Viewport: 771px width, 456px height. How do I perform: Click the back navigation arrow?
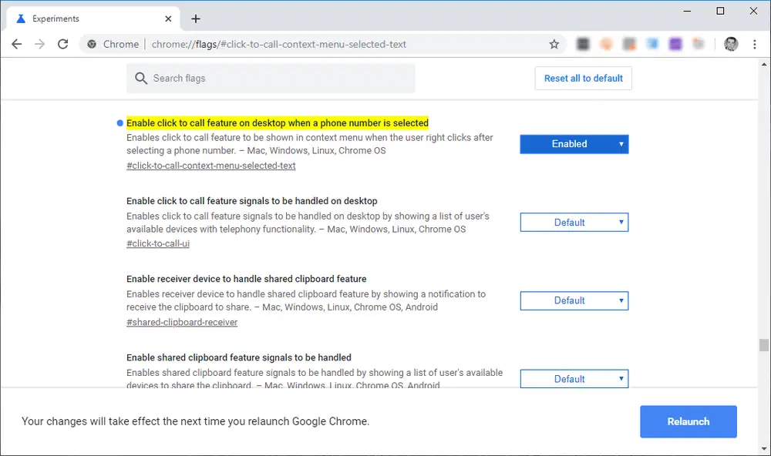tap(16, 44)
